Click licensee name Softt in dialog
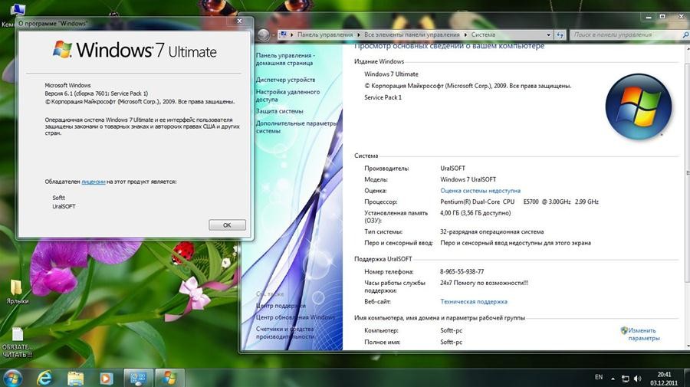The width and height of the screenshot is (690, 387). [58, 198]
